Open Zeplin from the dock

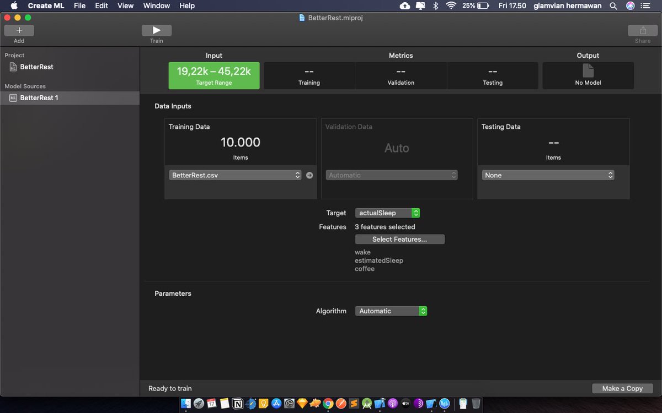[x=315, y=404]
